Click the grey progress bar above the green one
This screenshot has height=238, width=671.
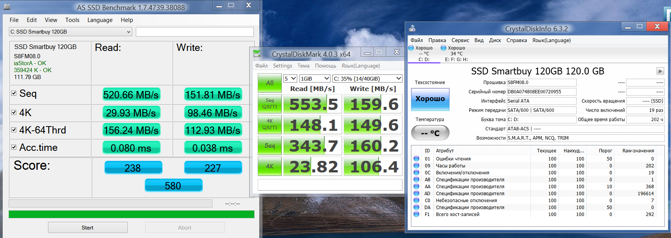(110, 203)
